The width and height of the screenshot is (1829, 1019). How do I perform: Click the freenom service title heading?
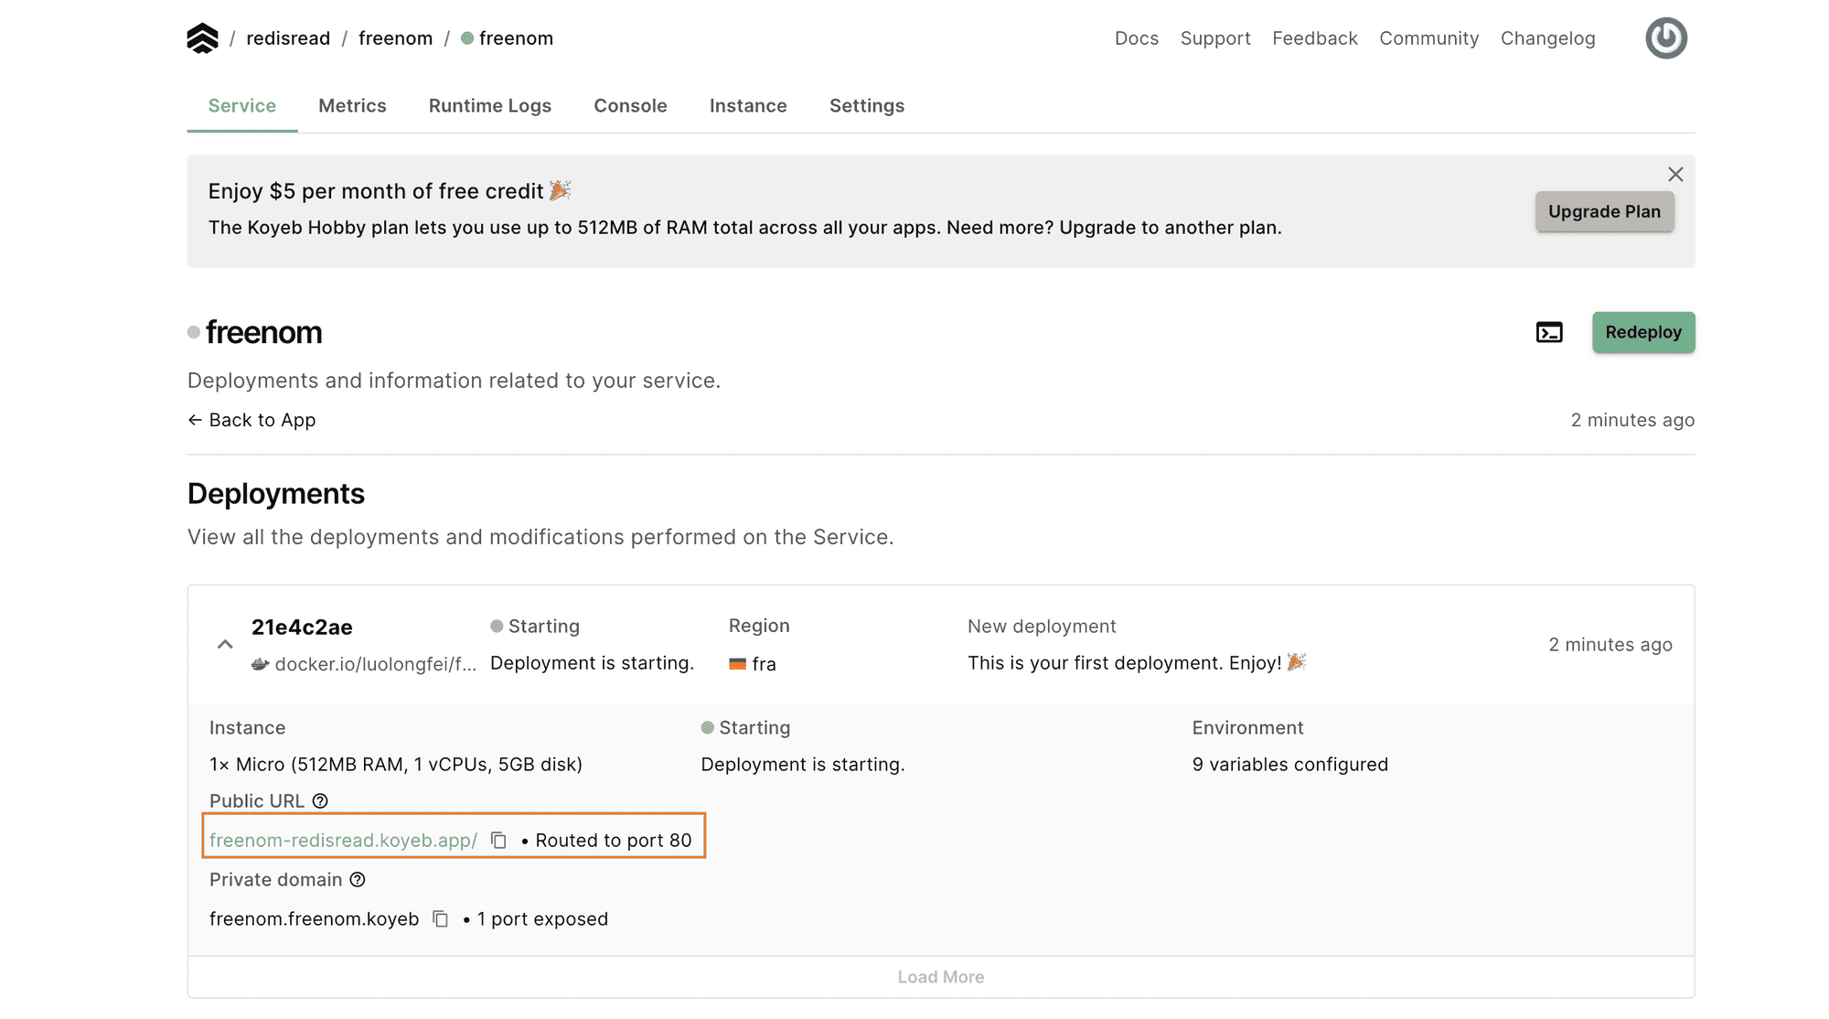click(263, 332)
